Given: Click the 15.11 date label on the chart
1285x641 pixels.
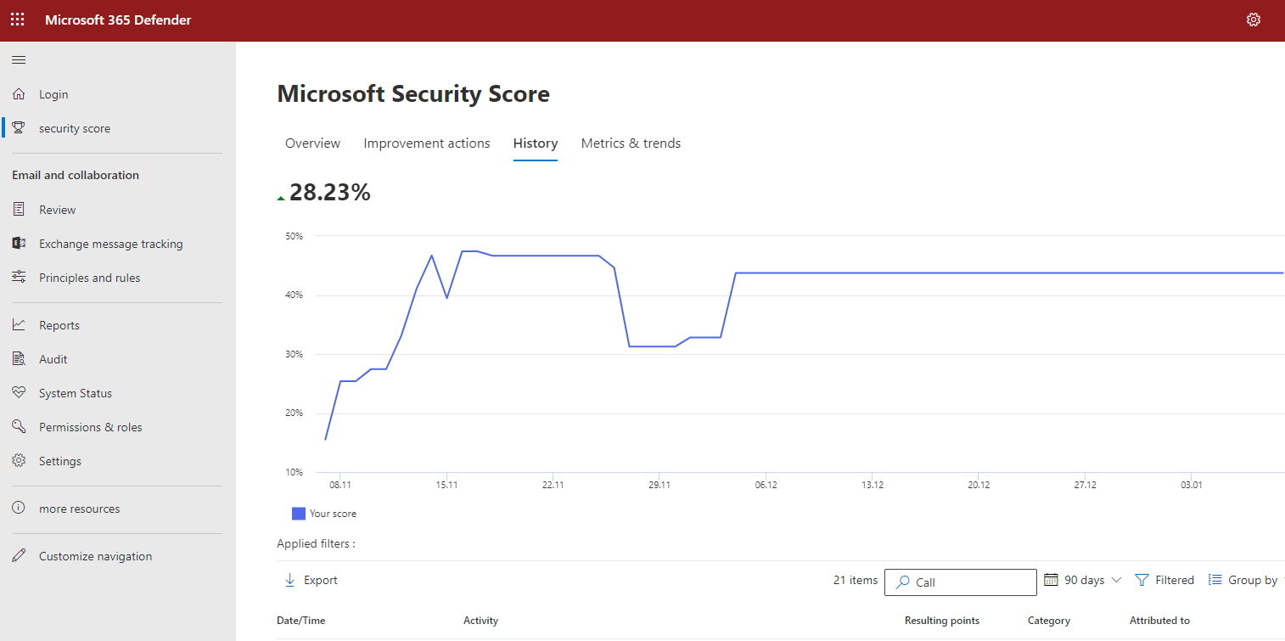Looking at the screenshot, I should [447, 485].
